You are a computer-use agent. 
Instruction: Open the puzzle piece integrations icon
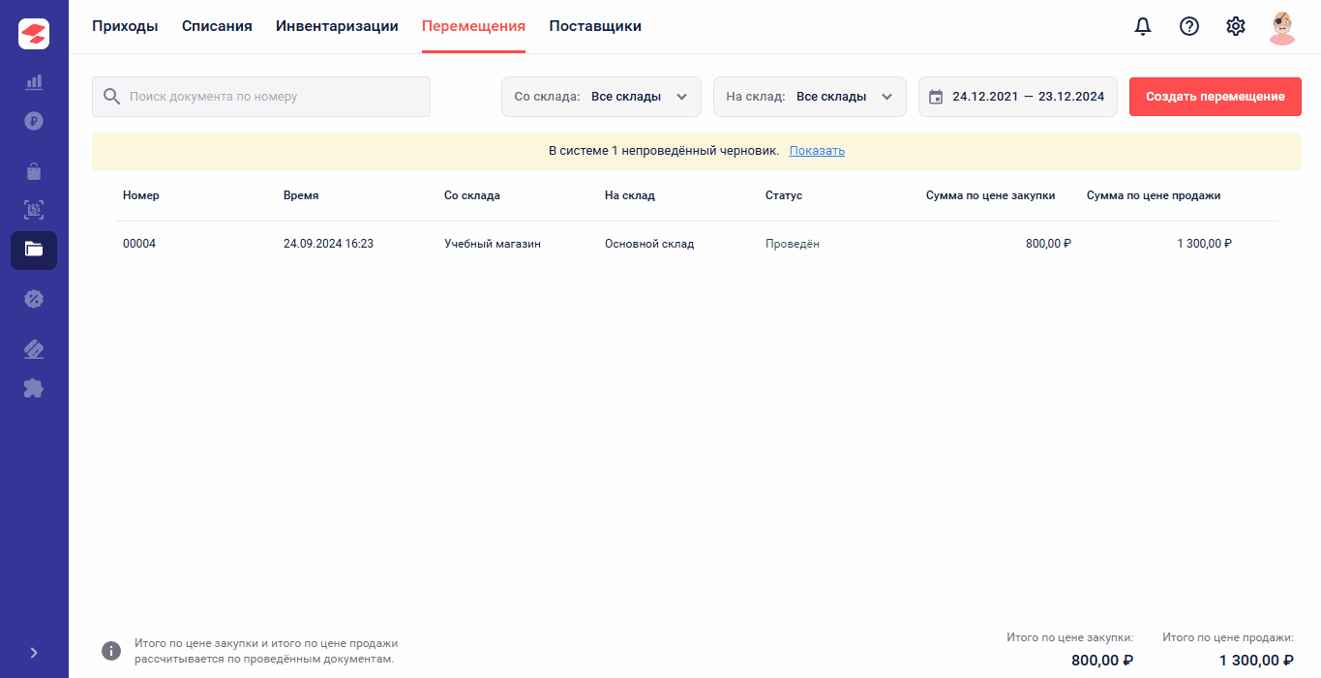pos(34,389)
